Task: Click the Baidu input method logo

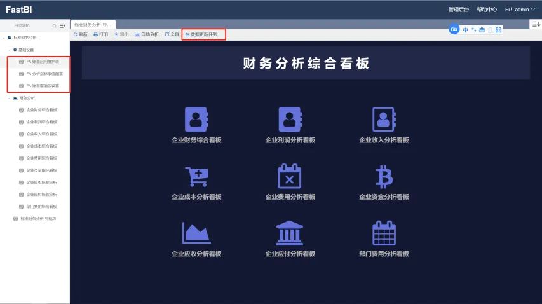Action: tap(454, 29)
